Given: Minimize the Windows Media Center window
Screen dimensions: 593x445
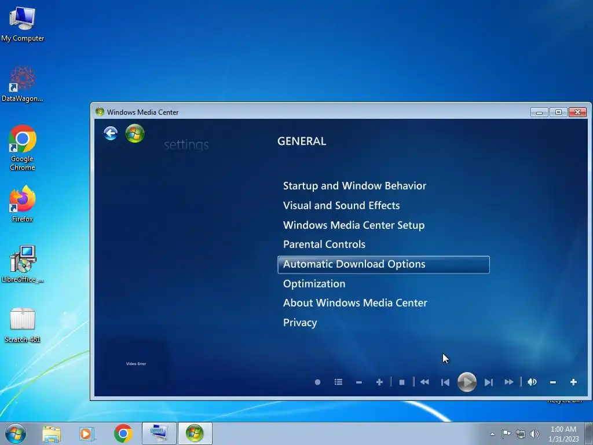Looking at the screenshot, I should click(539, 112).
